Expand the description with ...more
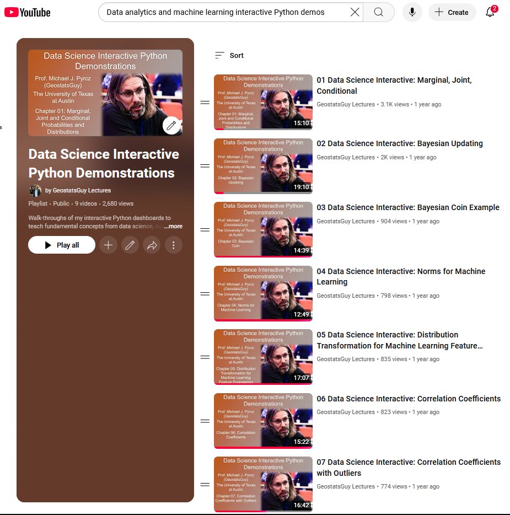This screenshot has width=510, height=515. coord(173,226)
